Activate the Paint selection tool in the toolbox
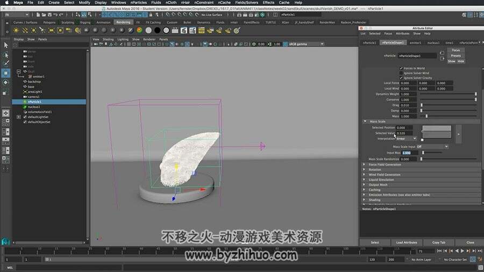 [x=5, y=64]
